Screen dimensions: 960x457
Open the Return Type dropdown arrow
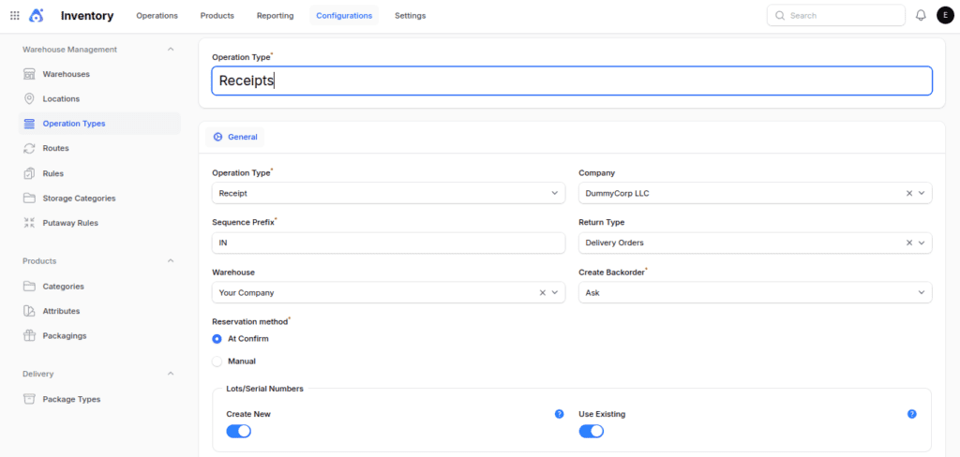922,243
